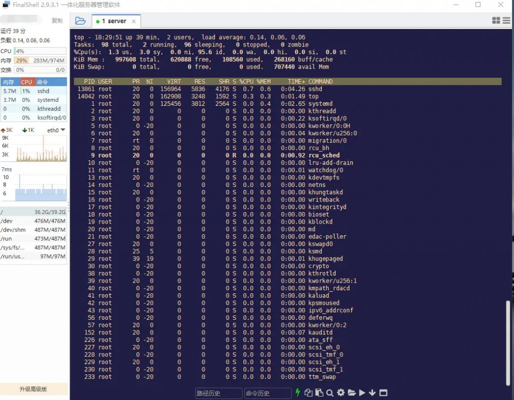This screenshot has height=400, width=514.
Task: Click the play triangle icon in bottom toolbar
Action: pyautogui.click(x=362, y=393)
